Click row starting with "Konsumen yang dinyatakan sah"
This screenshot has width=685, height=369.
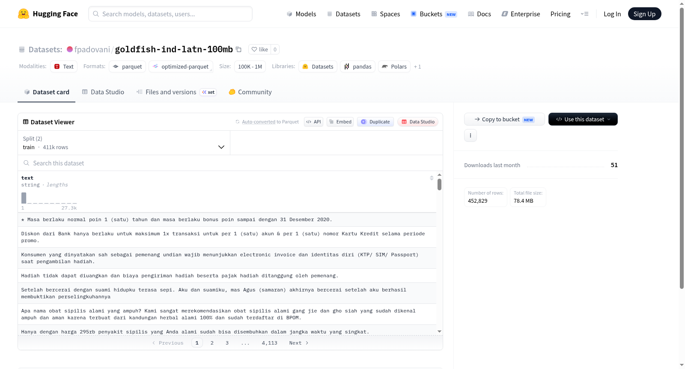227,258
